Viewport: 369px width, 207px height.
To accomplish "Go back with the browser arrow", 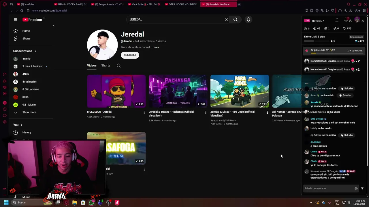I will coord(12,11).
